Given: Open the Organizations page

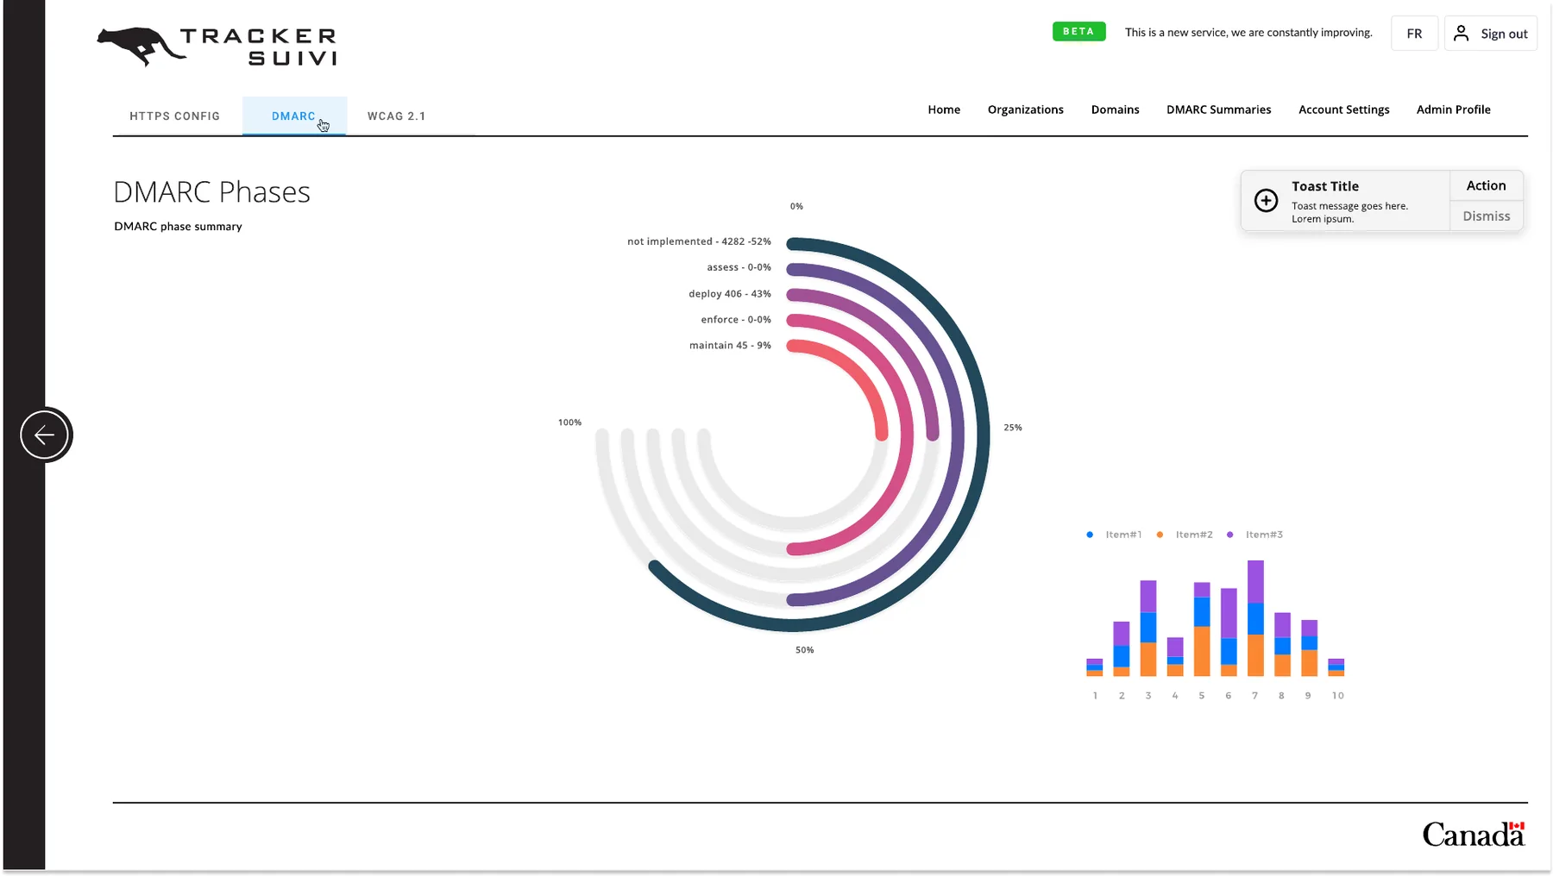Looking at the screenshot, I should pos(1025,109).
